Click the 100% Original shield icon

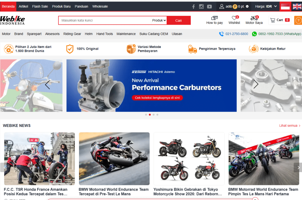pos(70,49)
